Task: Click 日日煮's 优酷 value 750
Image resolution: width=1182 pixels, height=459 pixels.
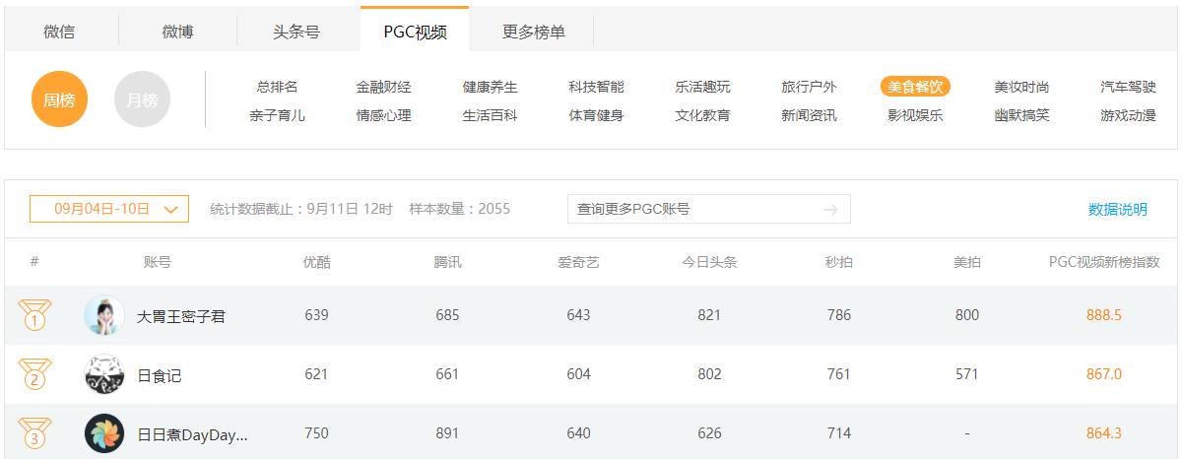Action: coord(316,433)
